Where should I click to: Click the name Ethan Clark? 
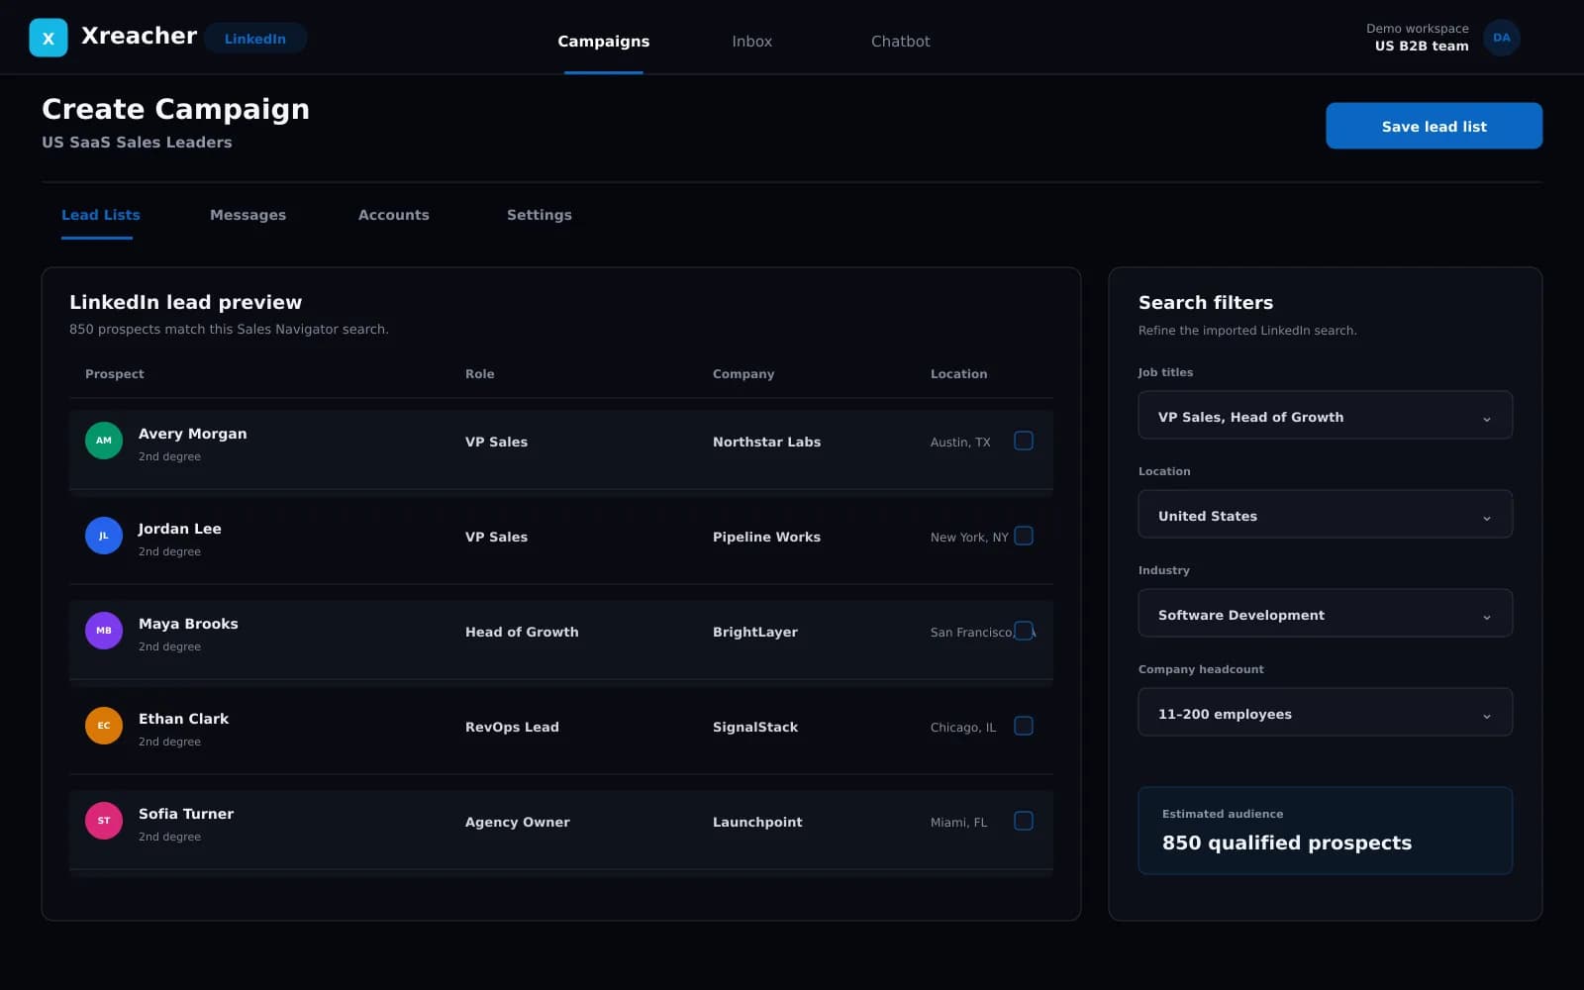[184, 719]
